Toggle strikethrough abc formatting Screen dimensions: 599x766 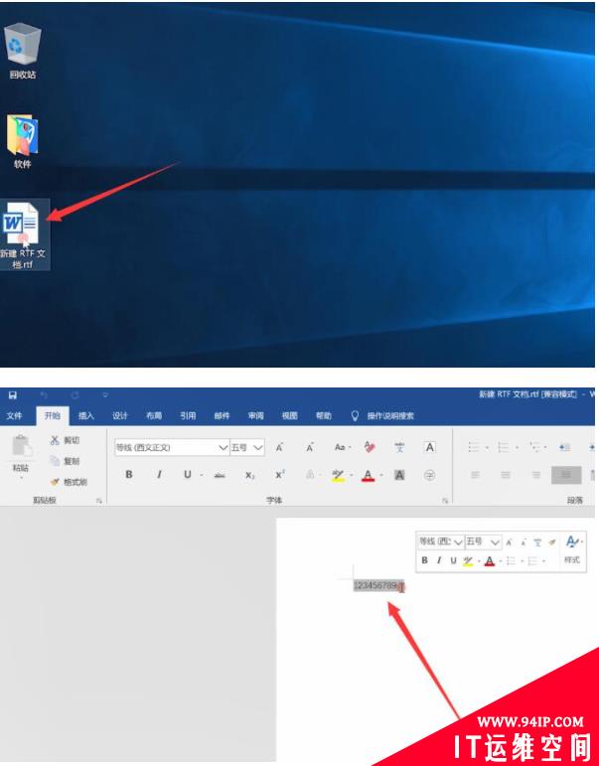point(220,475)
